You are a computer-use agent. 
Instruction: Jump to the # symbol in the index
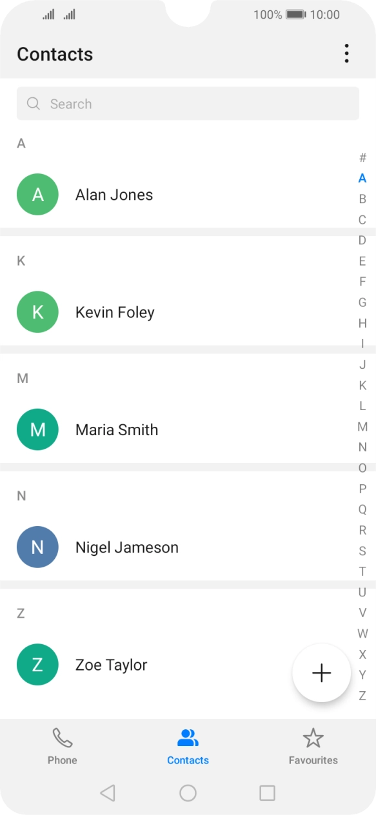coord(362,157)
